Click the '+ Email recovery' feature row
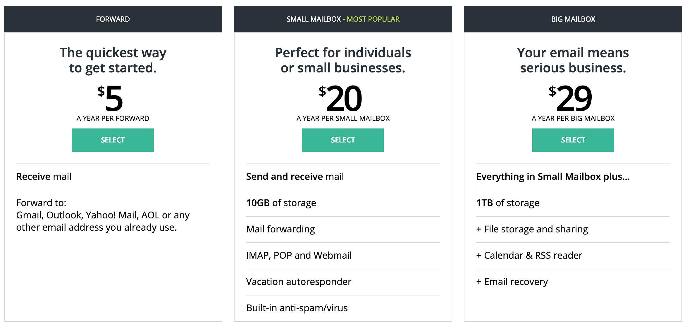The width and height of the screenshot is (692, 327). (573, 282)
